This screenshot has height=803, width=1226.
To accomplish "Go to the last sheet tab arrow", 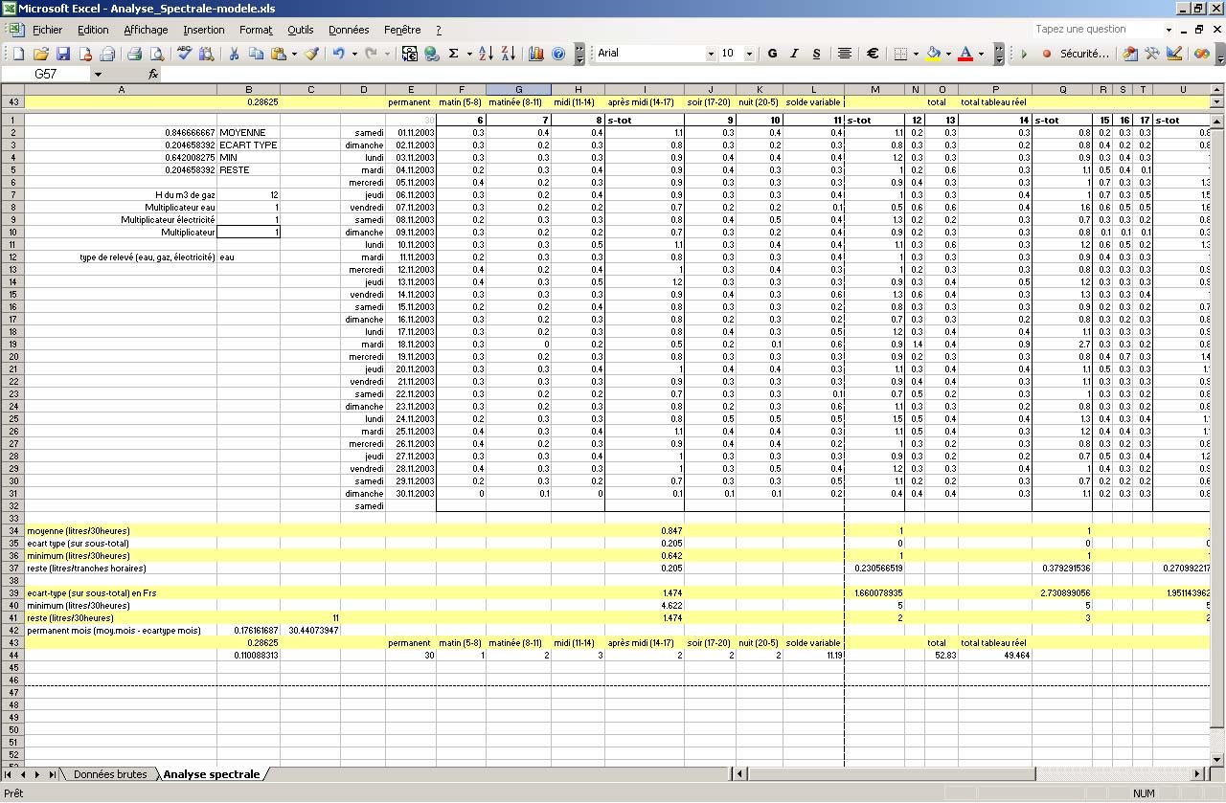I will (x=54, y=774).
